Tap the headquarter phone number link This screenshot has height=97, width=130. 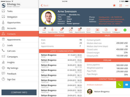tap(110, 17)
